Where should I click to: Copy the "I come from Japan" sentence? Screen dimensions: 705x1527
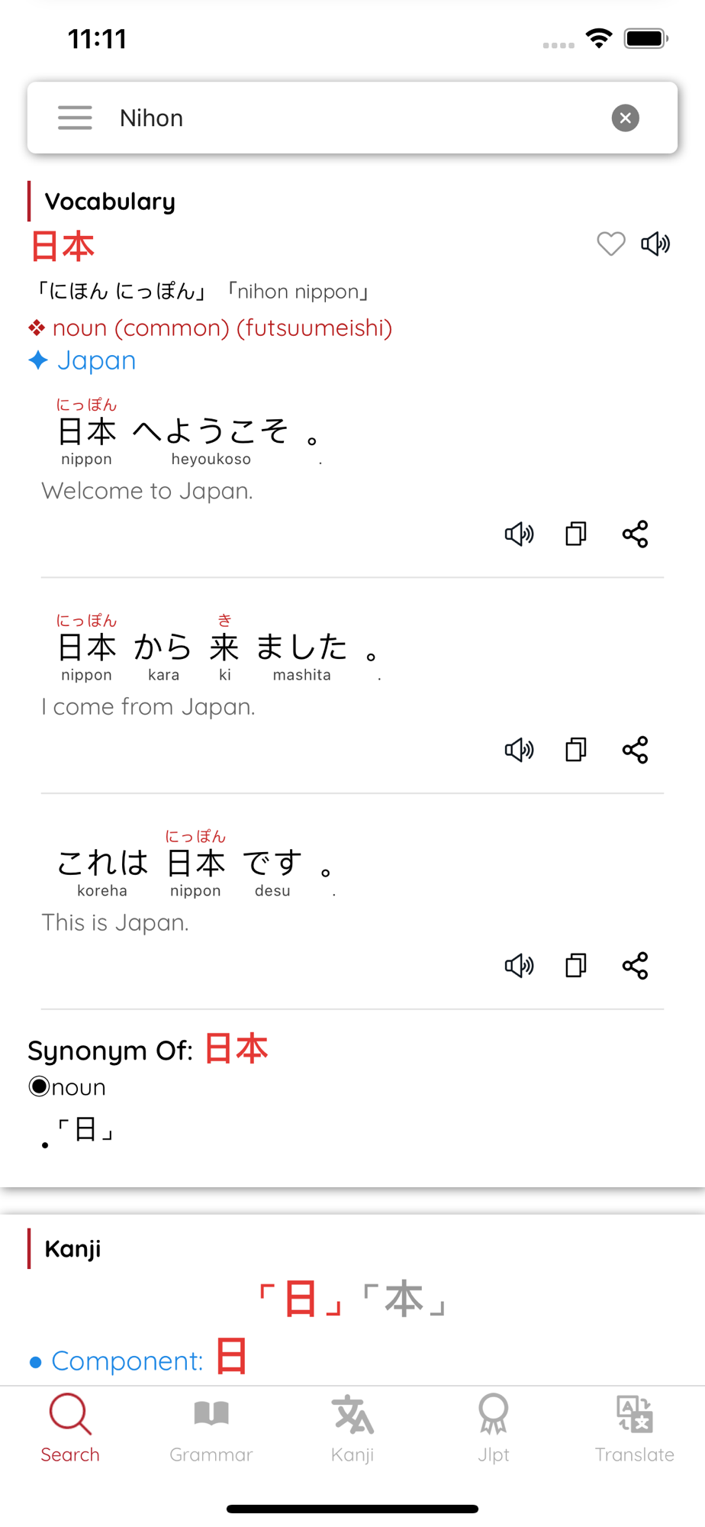pyautogui.click(x=576, y=750)
